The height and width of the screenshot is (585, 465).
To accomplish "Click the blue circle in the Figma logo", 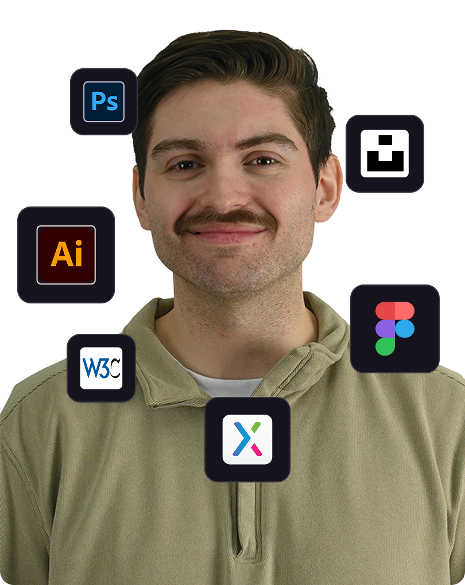I will point(405,329).
